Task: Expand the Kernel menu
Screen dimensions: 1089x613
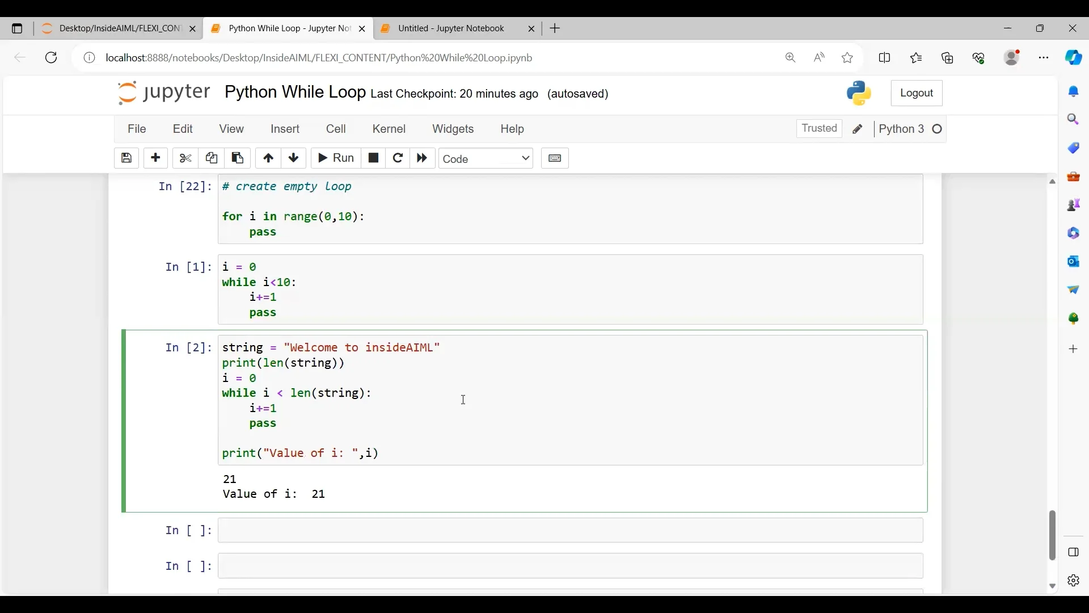Action: click(389, 129)
